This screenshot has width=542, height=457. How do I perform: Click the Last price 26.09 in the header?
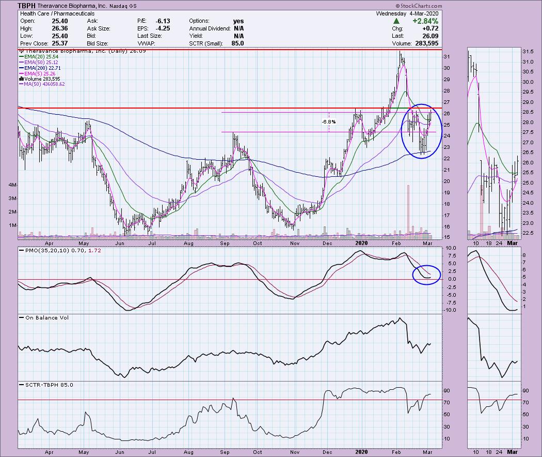431,36
